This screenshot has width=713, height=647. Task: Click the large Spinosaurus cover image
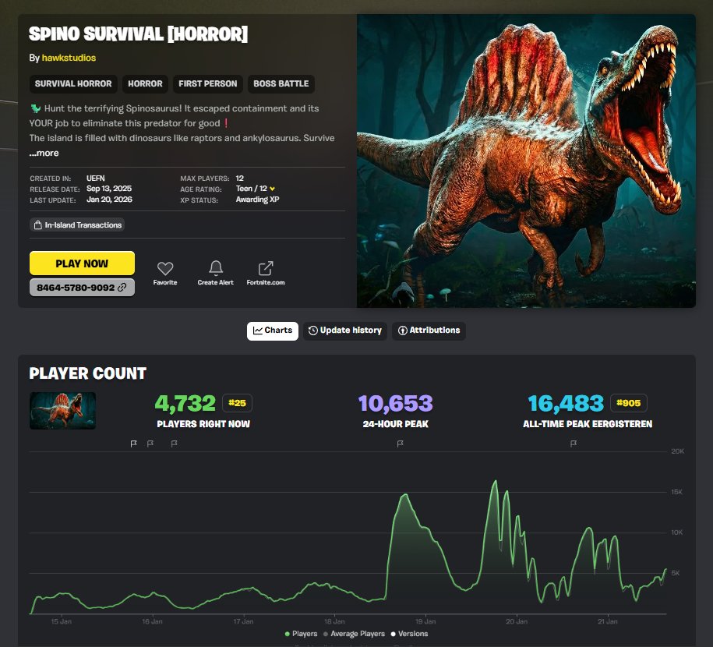tap(526, 161)
